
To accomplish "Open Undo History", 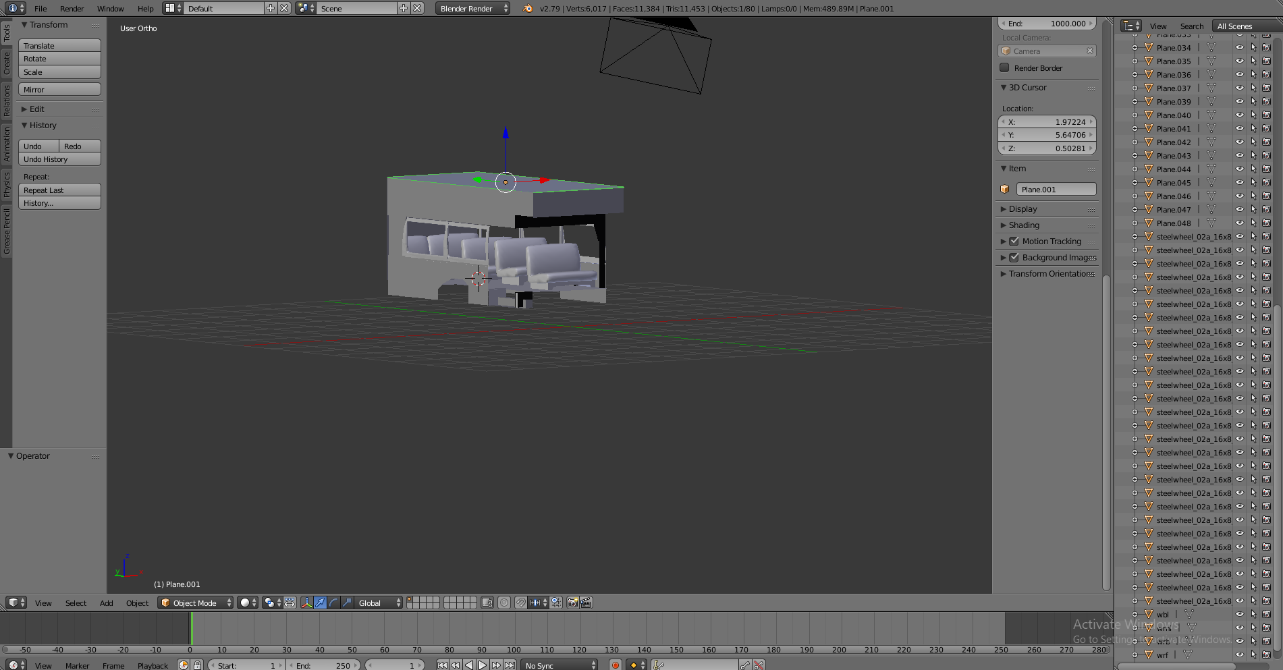I will point(59,159).
